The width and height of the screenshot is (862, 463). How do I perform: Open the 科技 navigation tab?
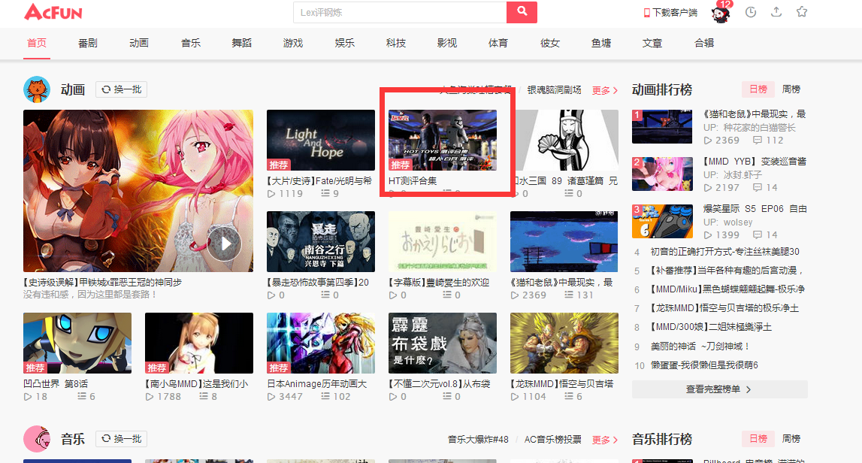coord(396,43)
